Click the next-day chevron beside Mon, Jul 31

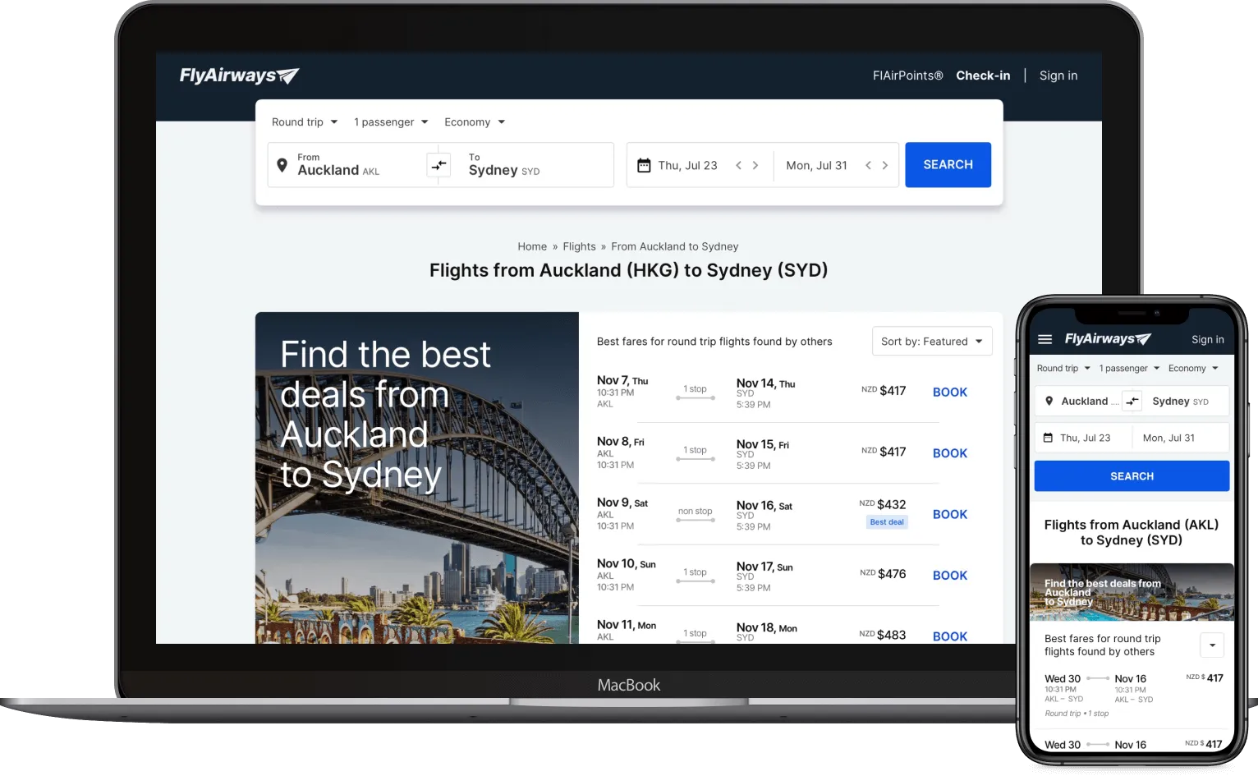[x=885, y=165]
